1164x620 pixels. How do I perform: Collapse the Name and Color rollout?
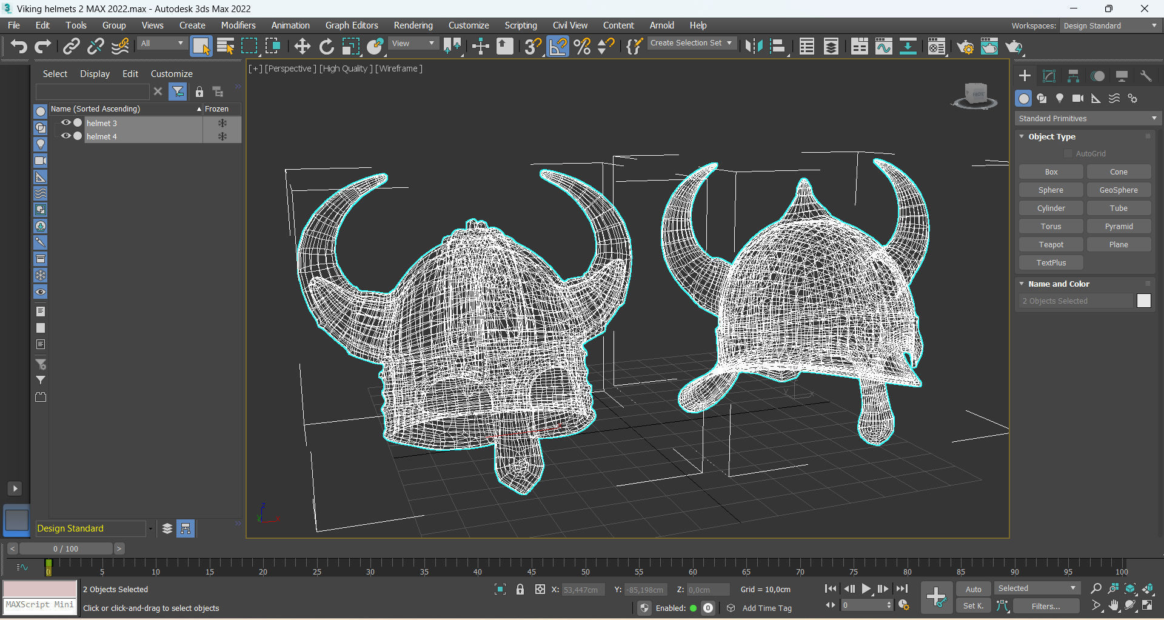click(1059, 284)
